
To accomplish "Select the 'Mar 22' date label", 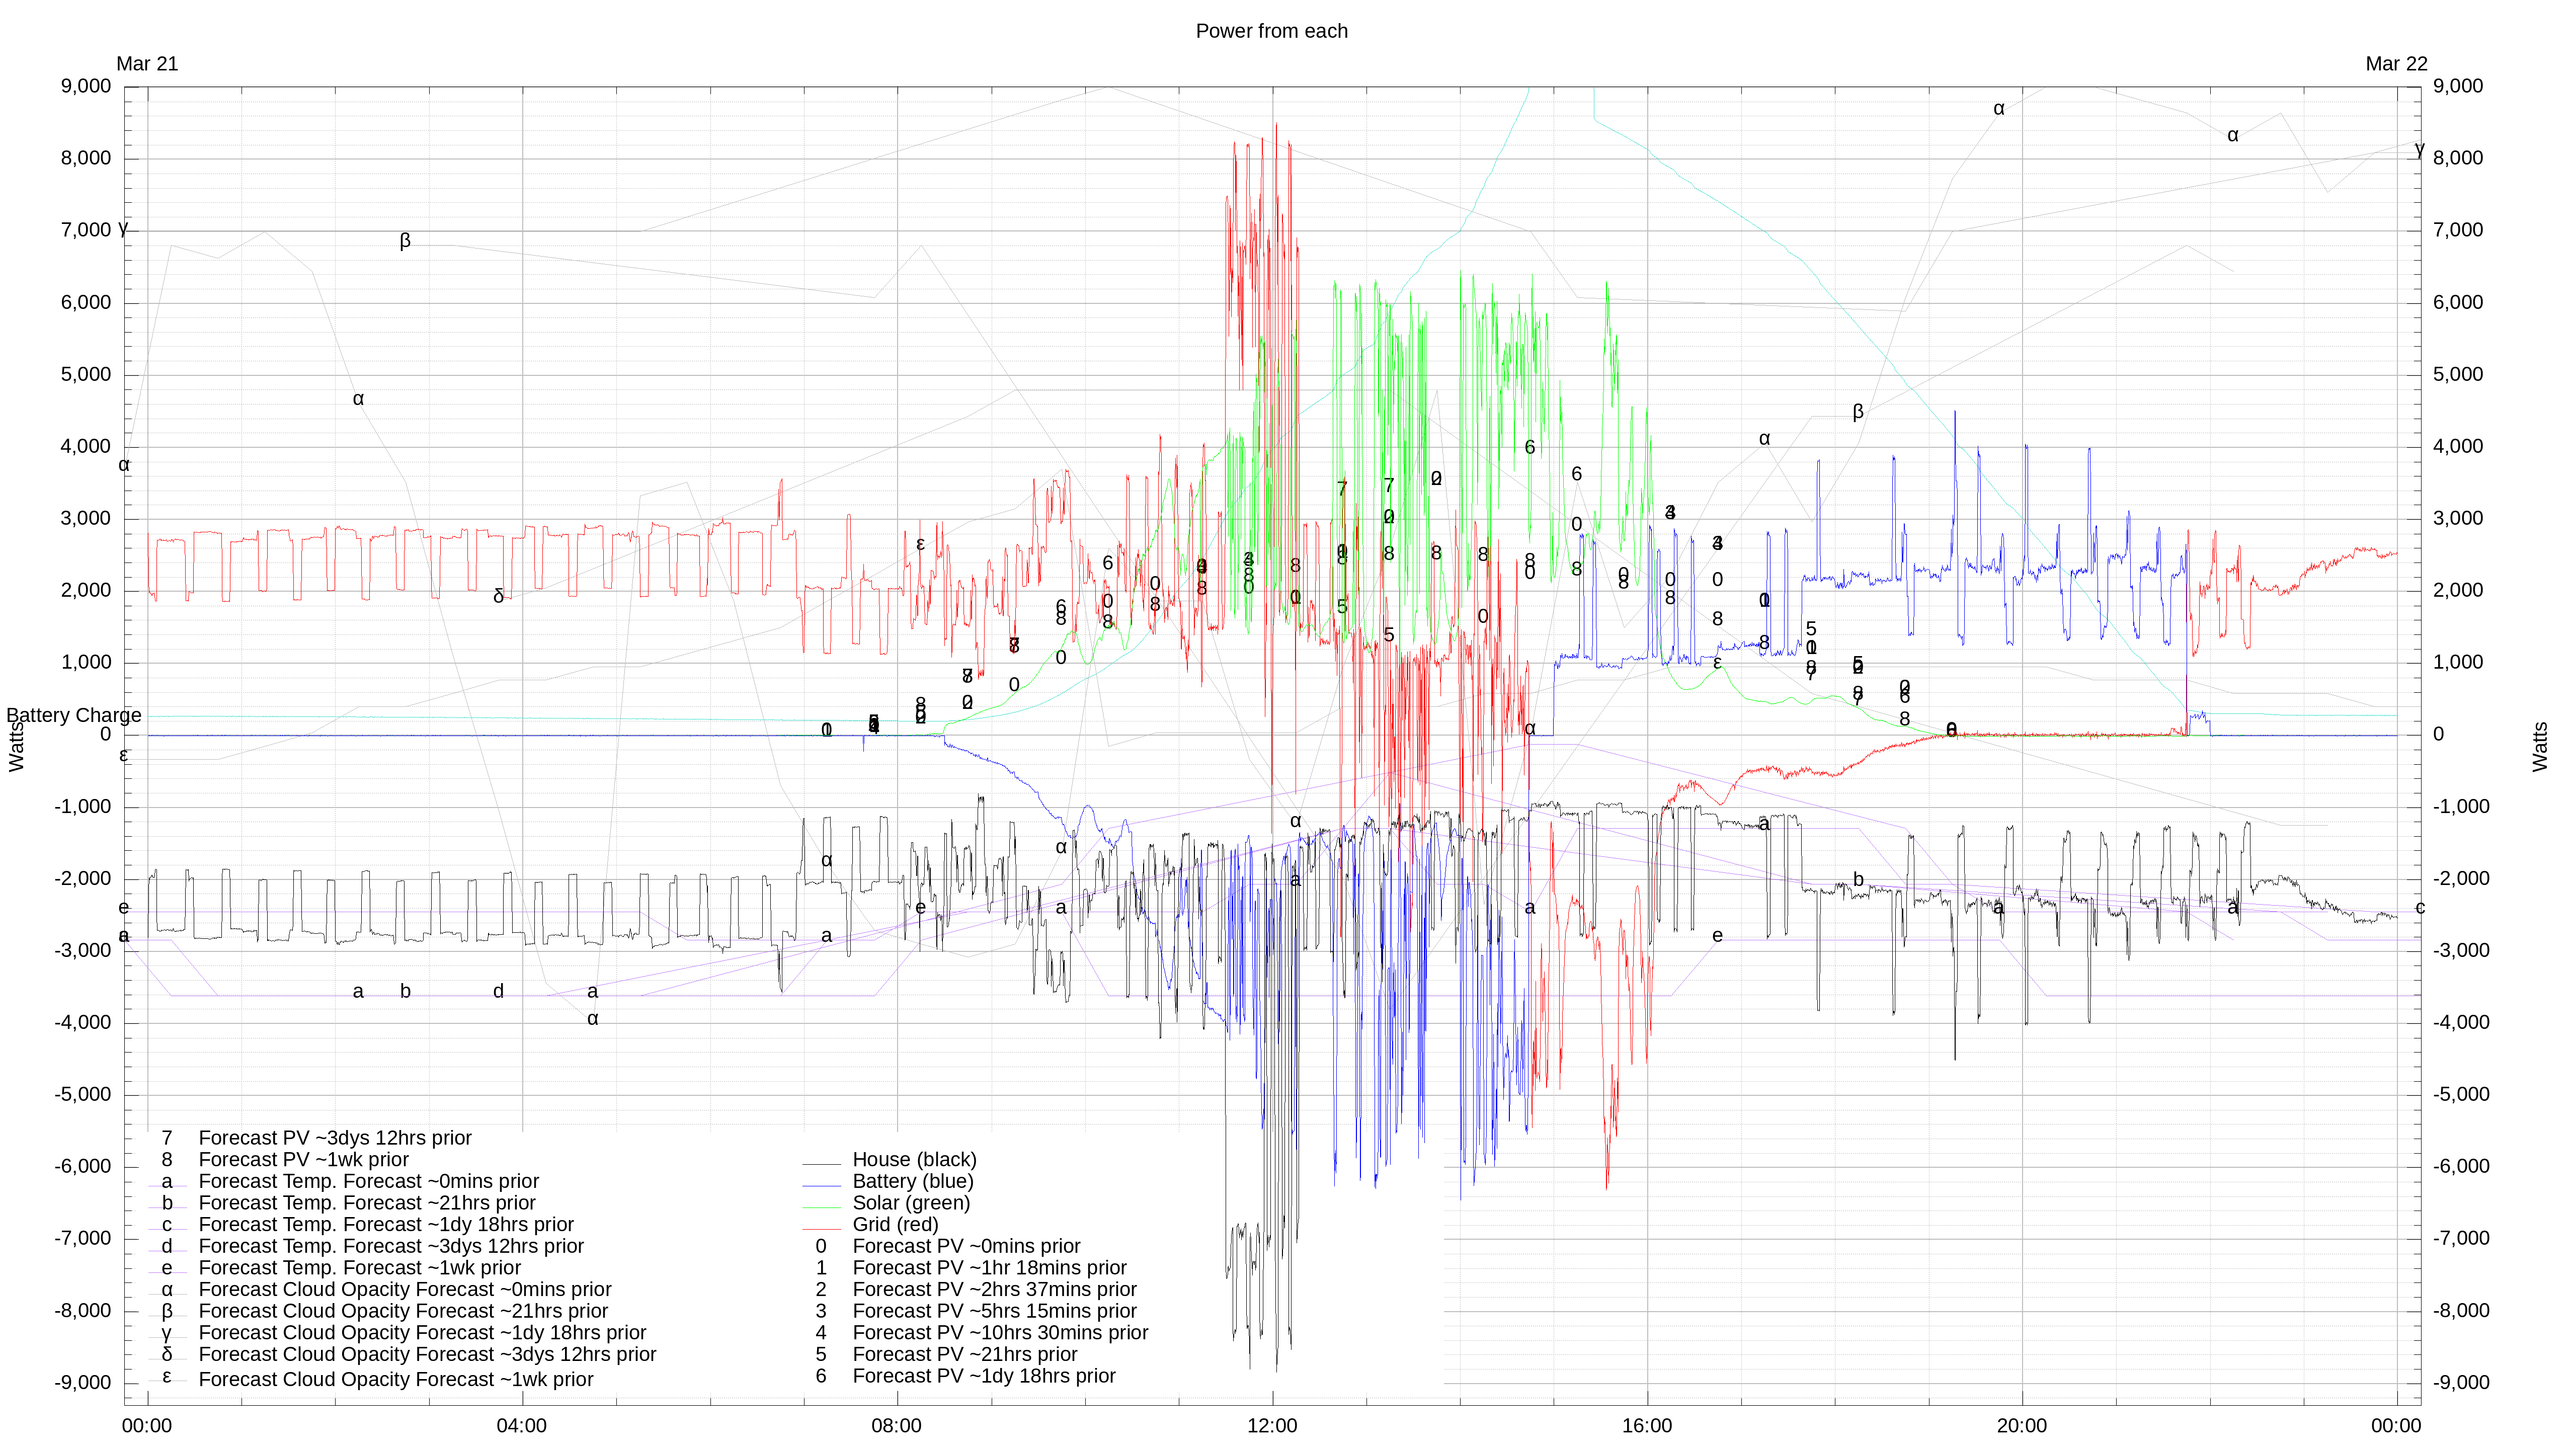I will click(2396, 64).
